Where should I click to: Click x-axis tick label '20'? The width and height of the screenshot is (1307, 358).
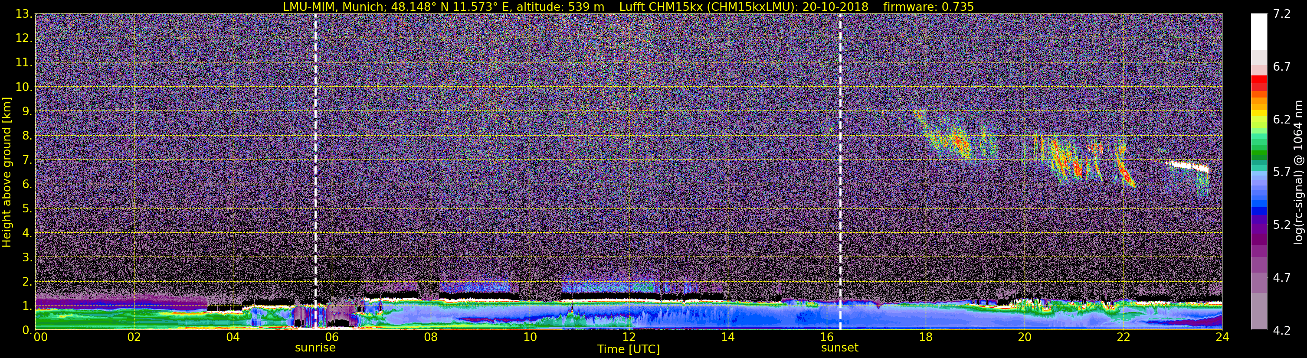pos(1025,337)
